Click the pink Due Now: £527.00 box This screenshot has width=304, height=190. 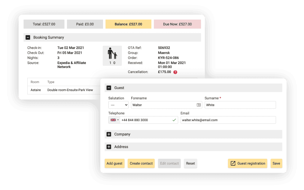pos(178,24)
